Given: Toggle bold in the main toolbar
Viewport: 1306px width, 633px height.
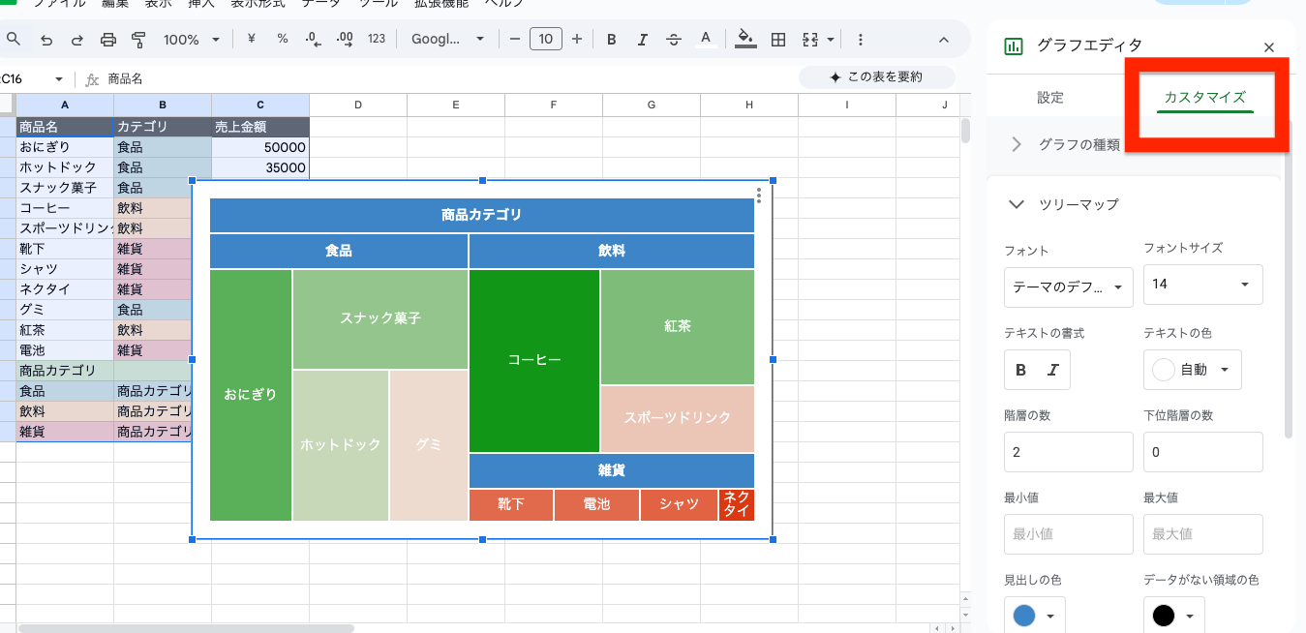Looking at the screenshot, I should [612, 40].
